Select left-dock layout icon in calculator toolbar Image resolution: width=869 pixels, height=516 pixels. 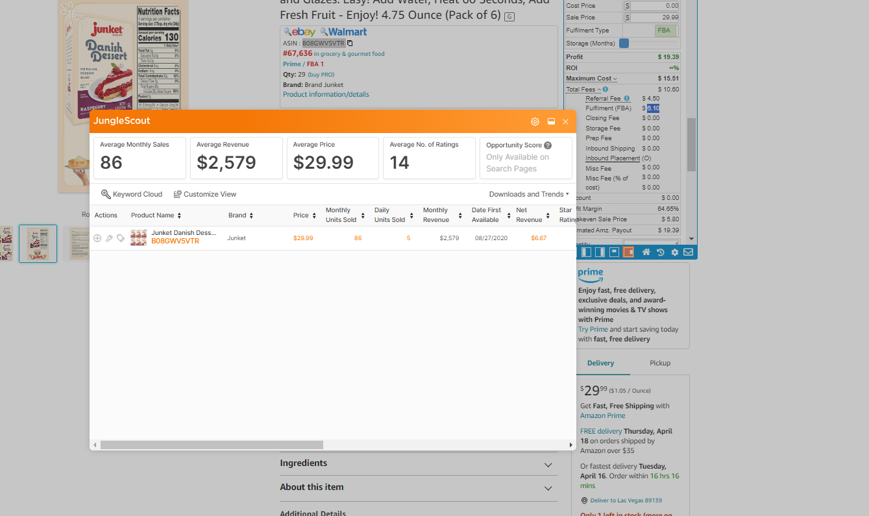point(586,252)
